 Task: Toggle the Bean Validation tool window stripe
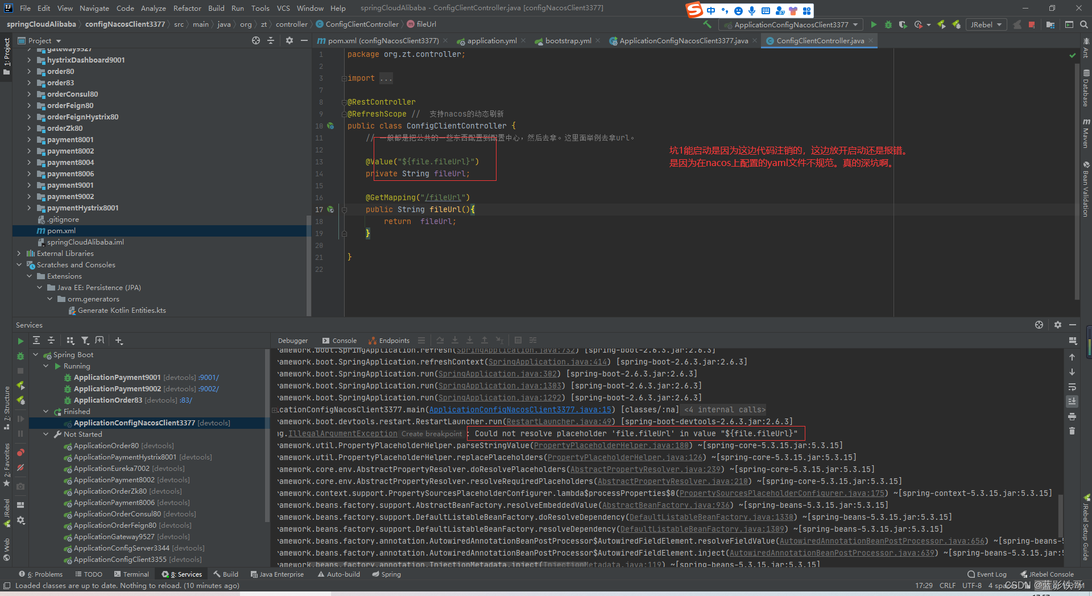coord(1086,189)
